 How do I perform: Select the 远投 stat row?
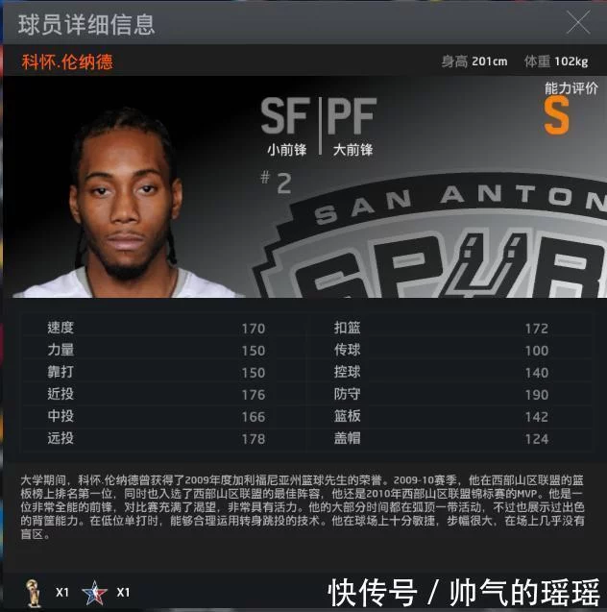click(x=163, y=439)
